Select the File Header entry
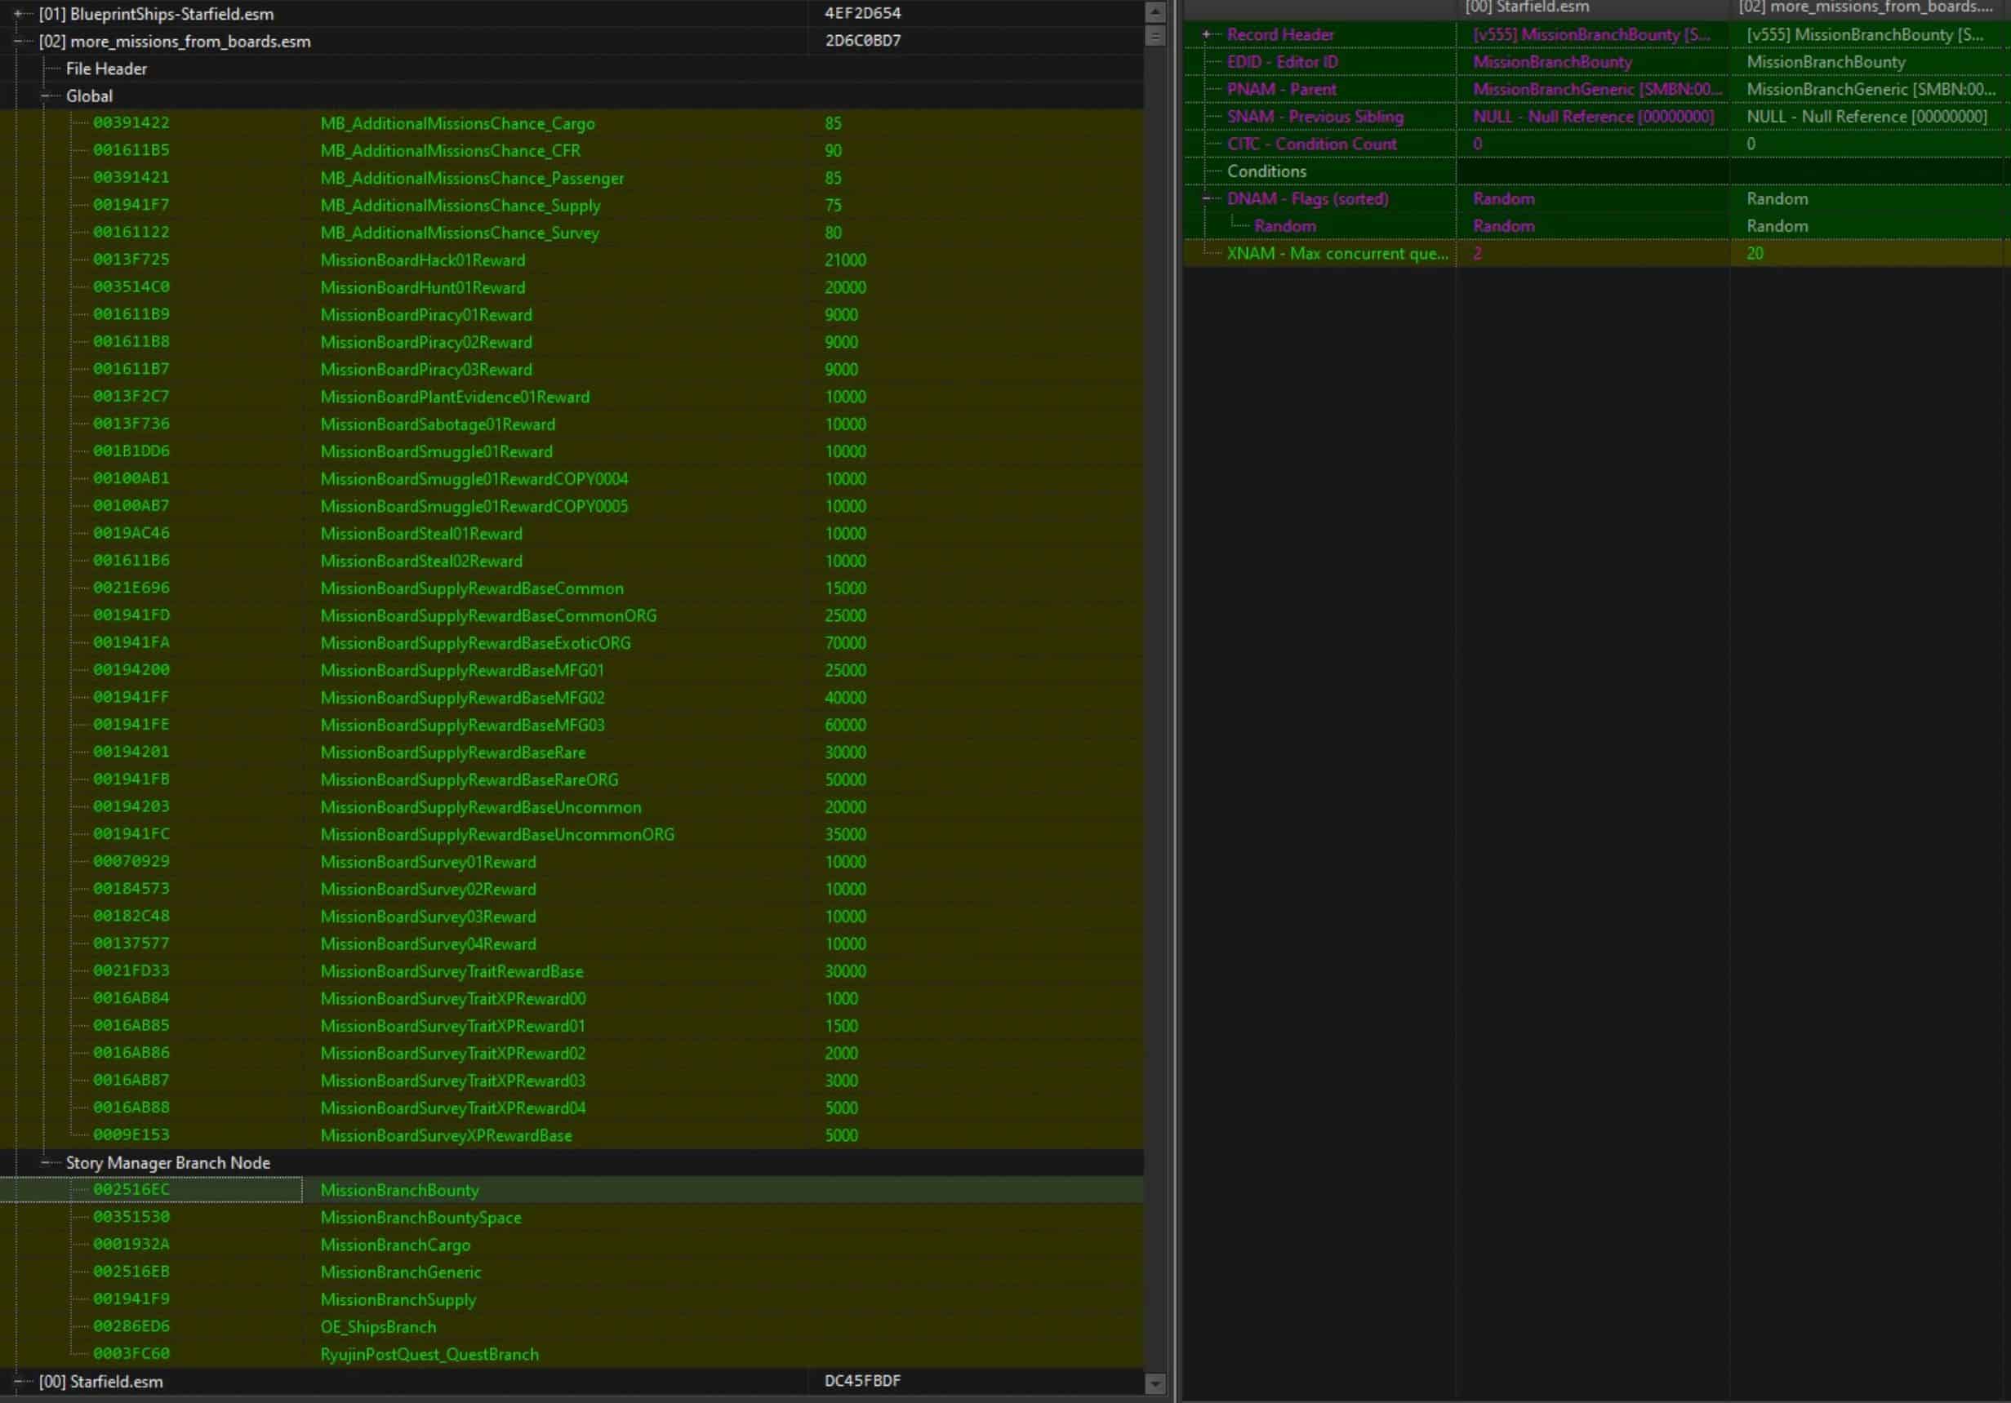2011x1403 pixels. pyautogui.click(x=106, y=69)
